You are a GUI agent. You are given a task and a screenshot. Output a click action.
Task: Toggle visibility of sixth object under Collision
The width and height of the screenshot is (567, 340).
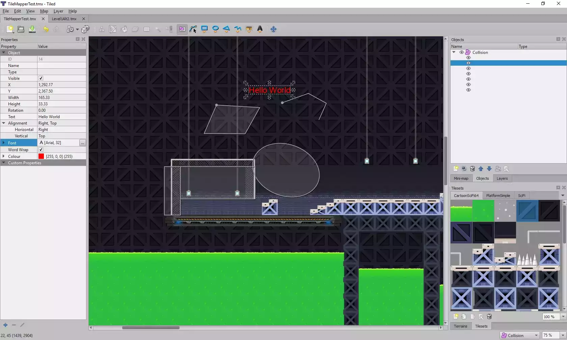point(468,84)
